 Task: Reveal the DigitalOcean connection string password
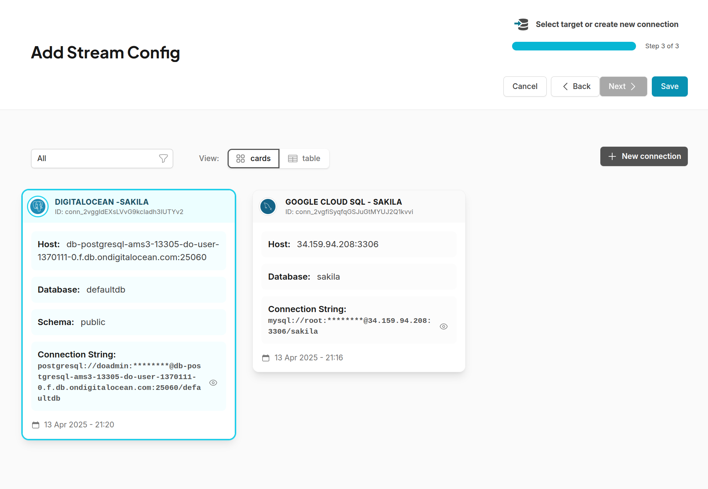pyautogui.click(x=213, y=382)
